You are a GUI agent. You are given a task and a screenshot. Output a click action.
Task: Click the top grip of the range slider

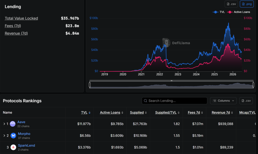(171, 81)
